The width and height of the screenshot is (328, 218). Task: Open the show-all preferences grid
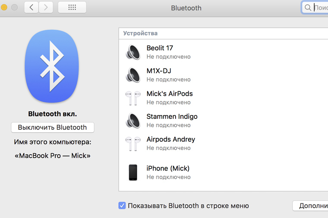[x=72, y=7]
